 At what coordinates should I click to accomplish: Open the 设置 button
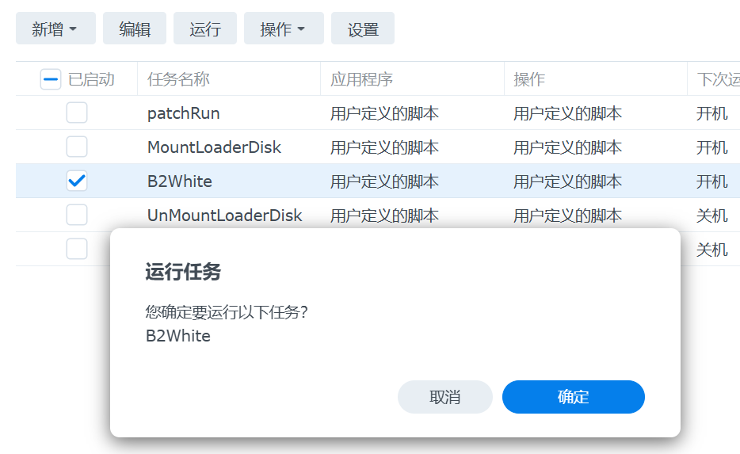pyautogui.click(x=362, y=29)
